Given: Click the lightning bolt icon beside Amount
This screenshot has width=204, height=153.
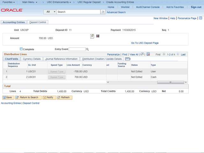Looking at the screenshot, I should 92,36.
